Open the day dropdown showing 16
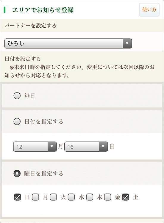 coord(86,147)
